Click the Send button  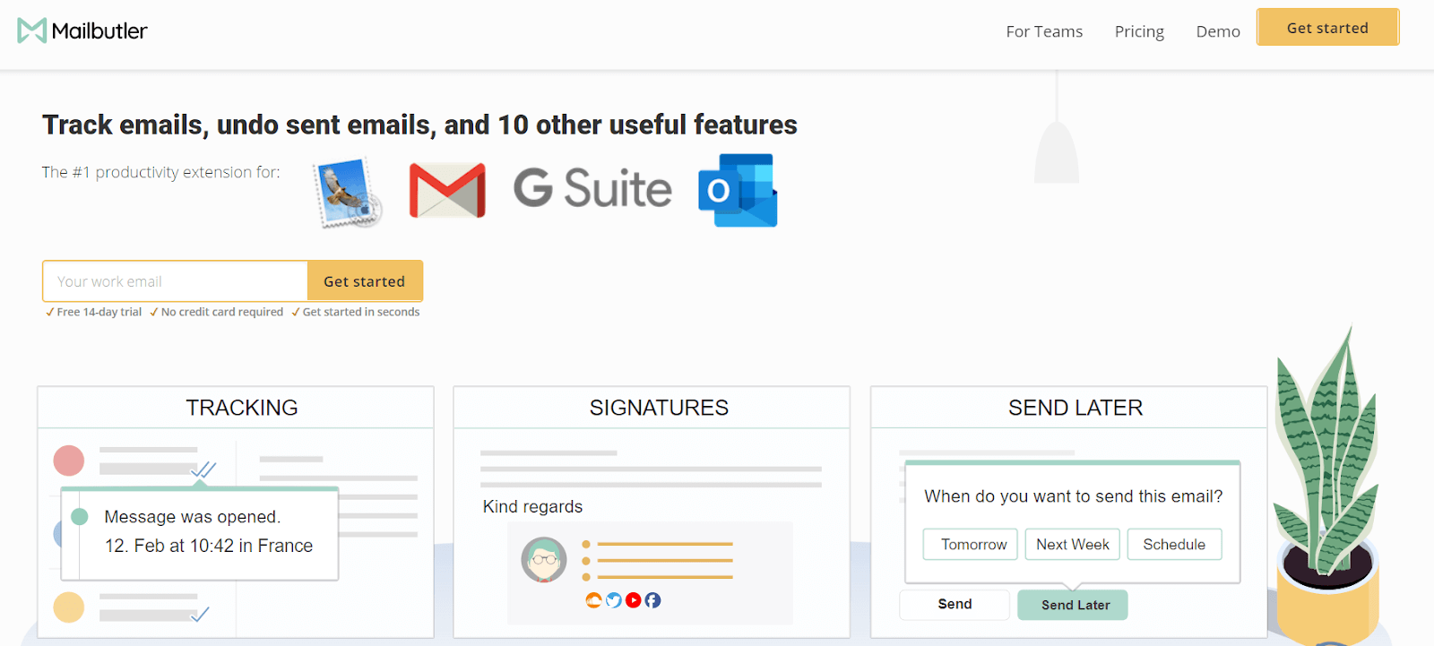pyautogui.click(x=955, y=604)
